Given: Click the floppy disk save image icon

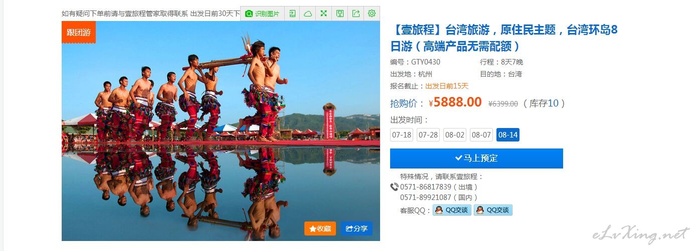Looking at the screenshot, I should [340, 13].
